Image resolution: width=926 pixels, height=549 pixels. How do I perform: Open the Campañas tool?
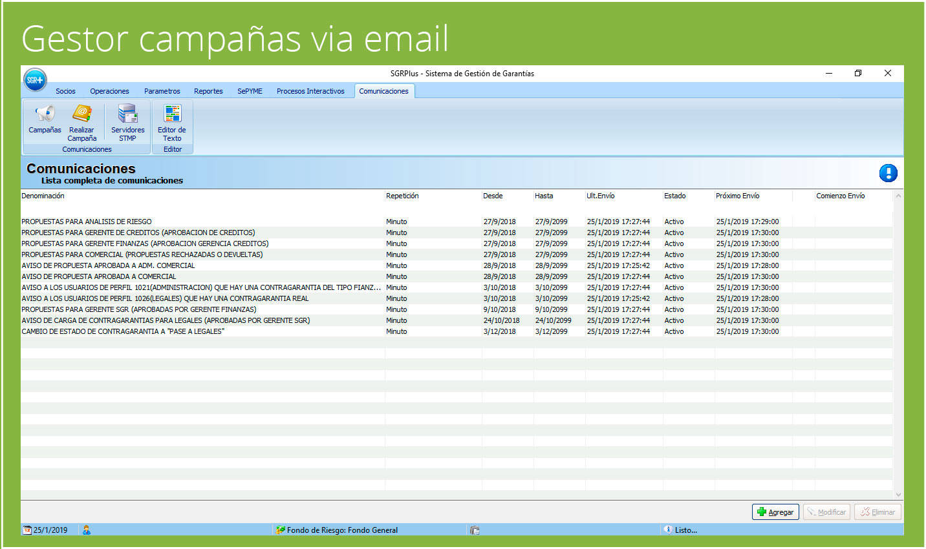coord(44,123)
